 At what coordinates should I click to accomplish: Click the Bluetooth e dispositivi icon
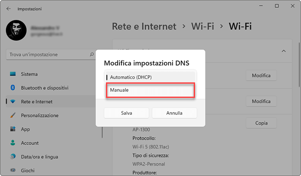coord(13,88)
